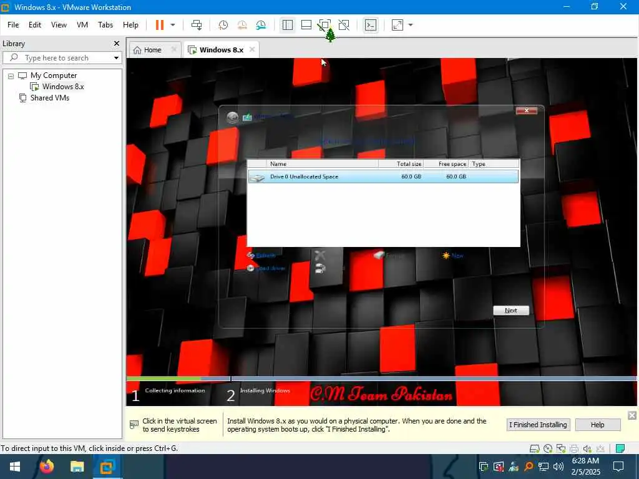This screenshot has width=639, height=479.
Task: Click the Free space column header
Action: tap(446, 164)
